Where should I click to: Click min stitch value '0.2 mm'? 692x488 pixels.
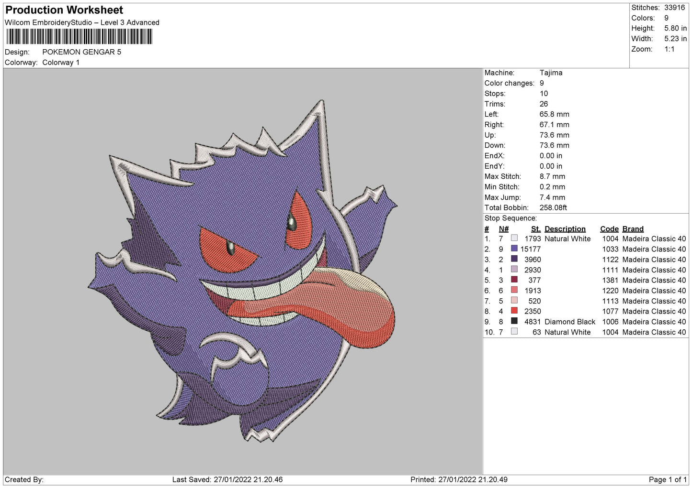click(x=552, y=187)
